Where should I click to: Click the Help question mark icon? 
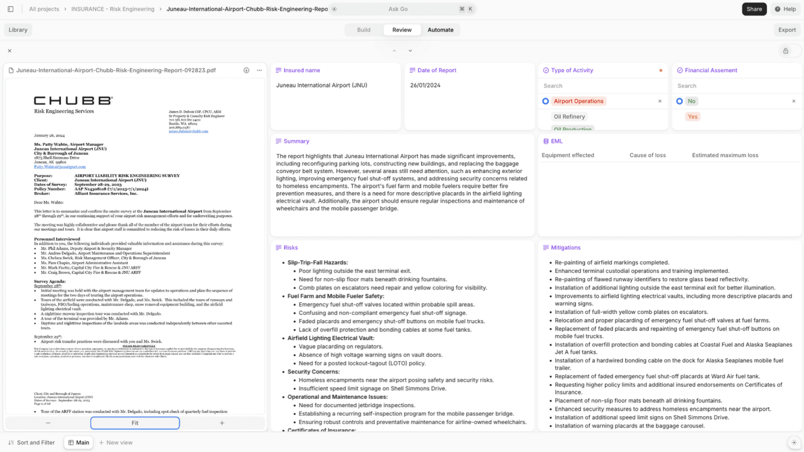point(778,9)
